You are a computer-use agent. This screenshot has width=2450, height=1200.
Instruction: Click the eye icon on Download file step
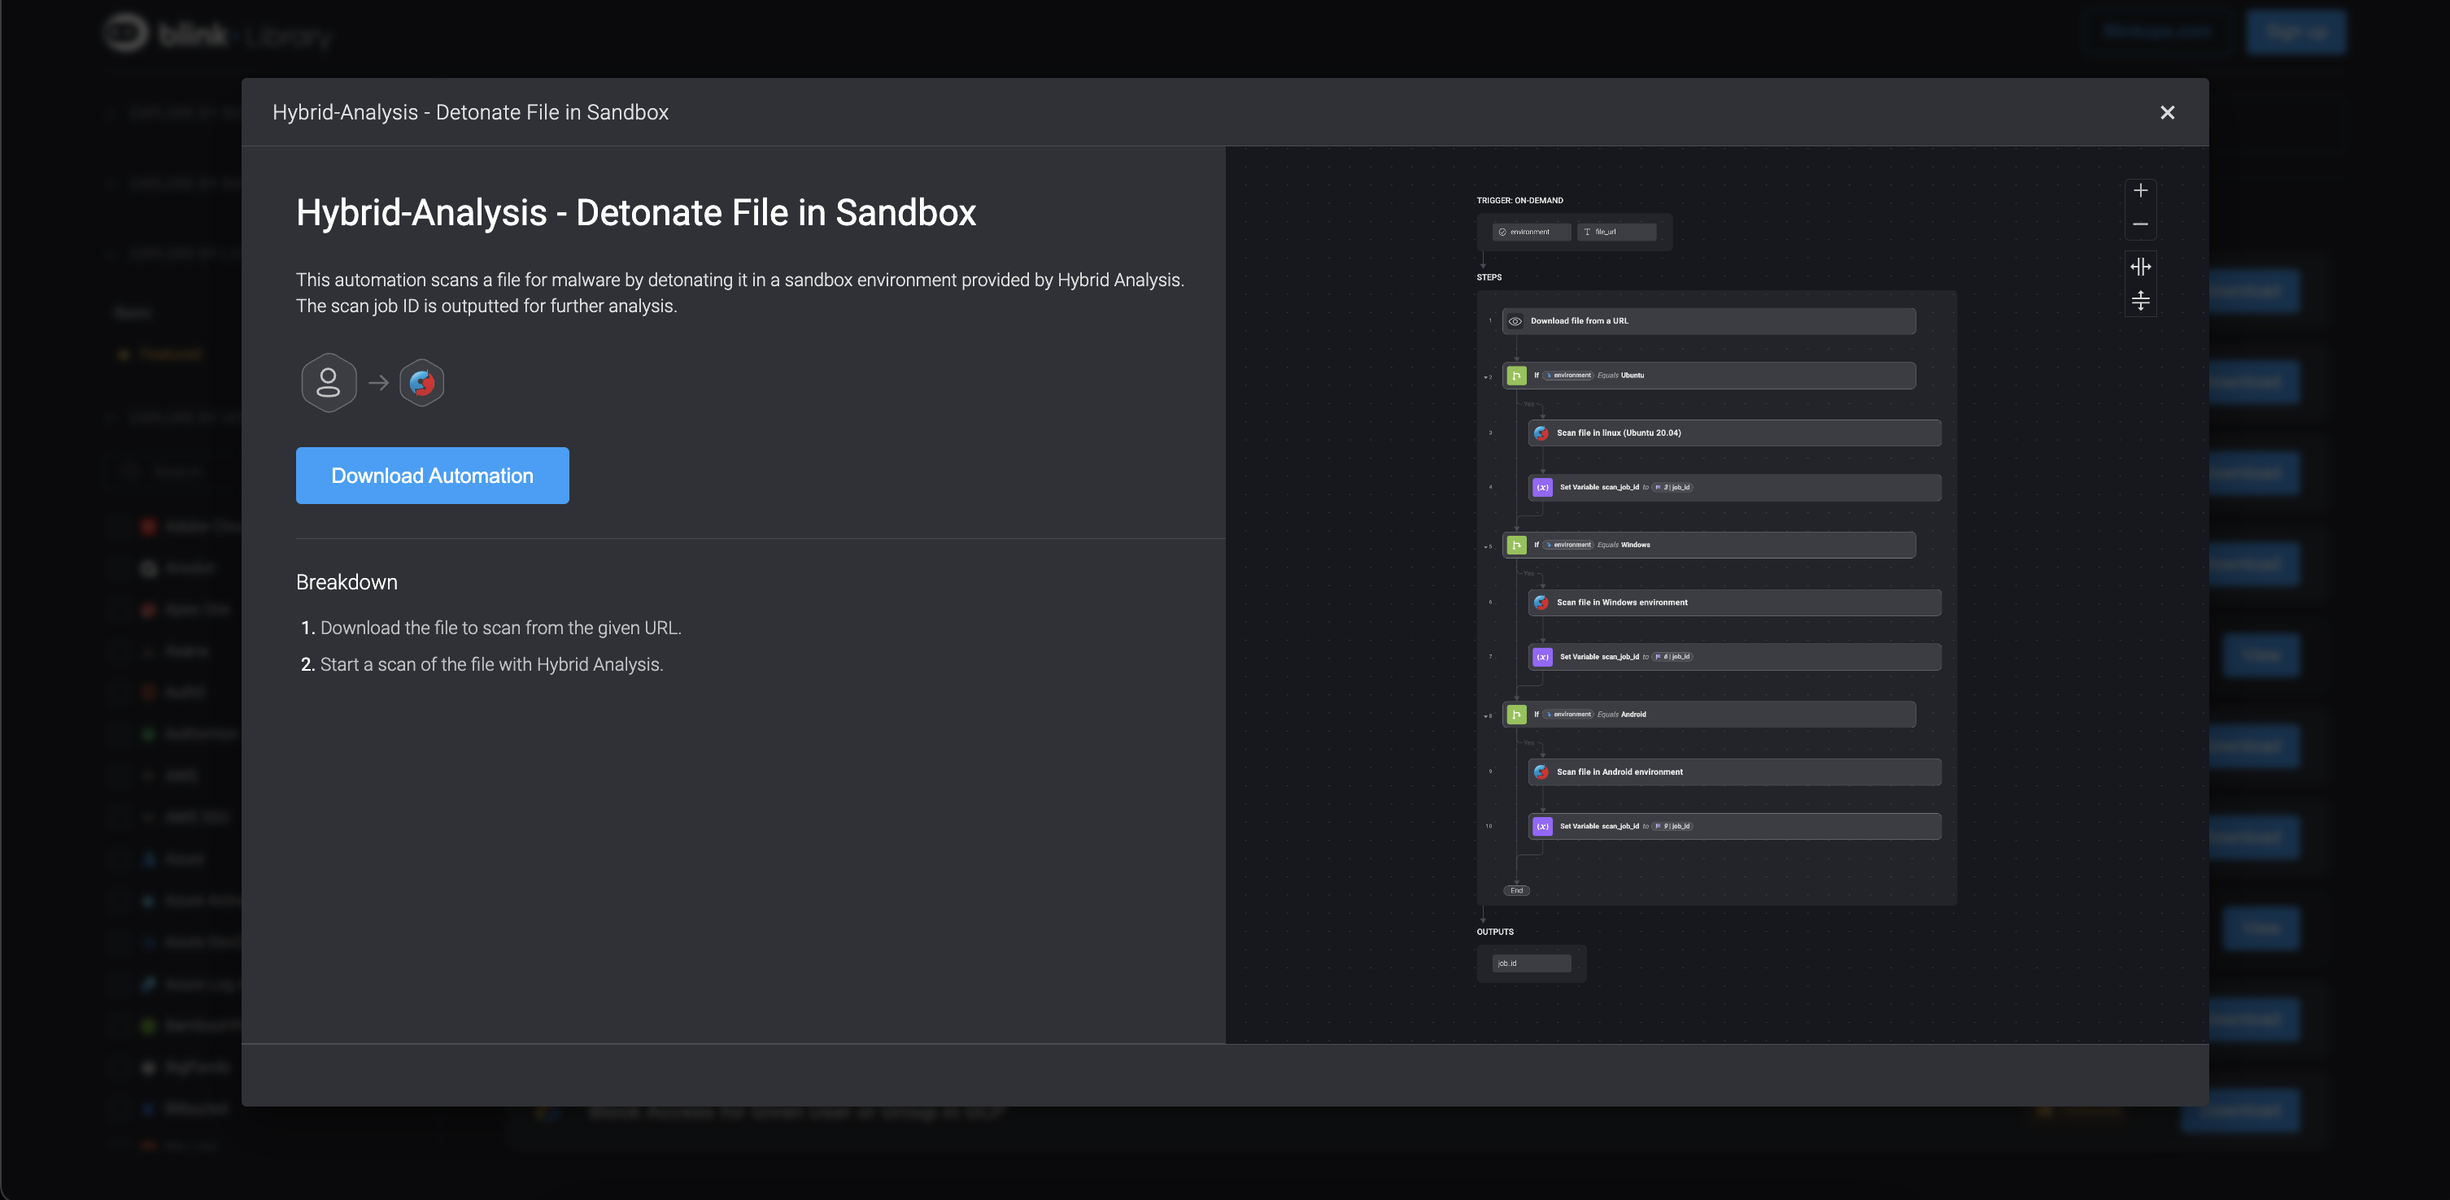[x=1515, y=321]
